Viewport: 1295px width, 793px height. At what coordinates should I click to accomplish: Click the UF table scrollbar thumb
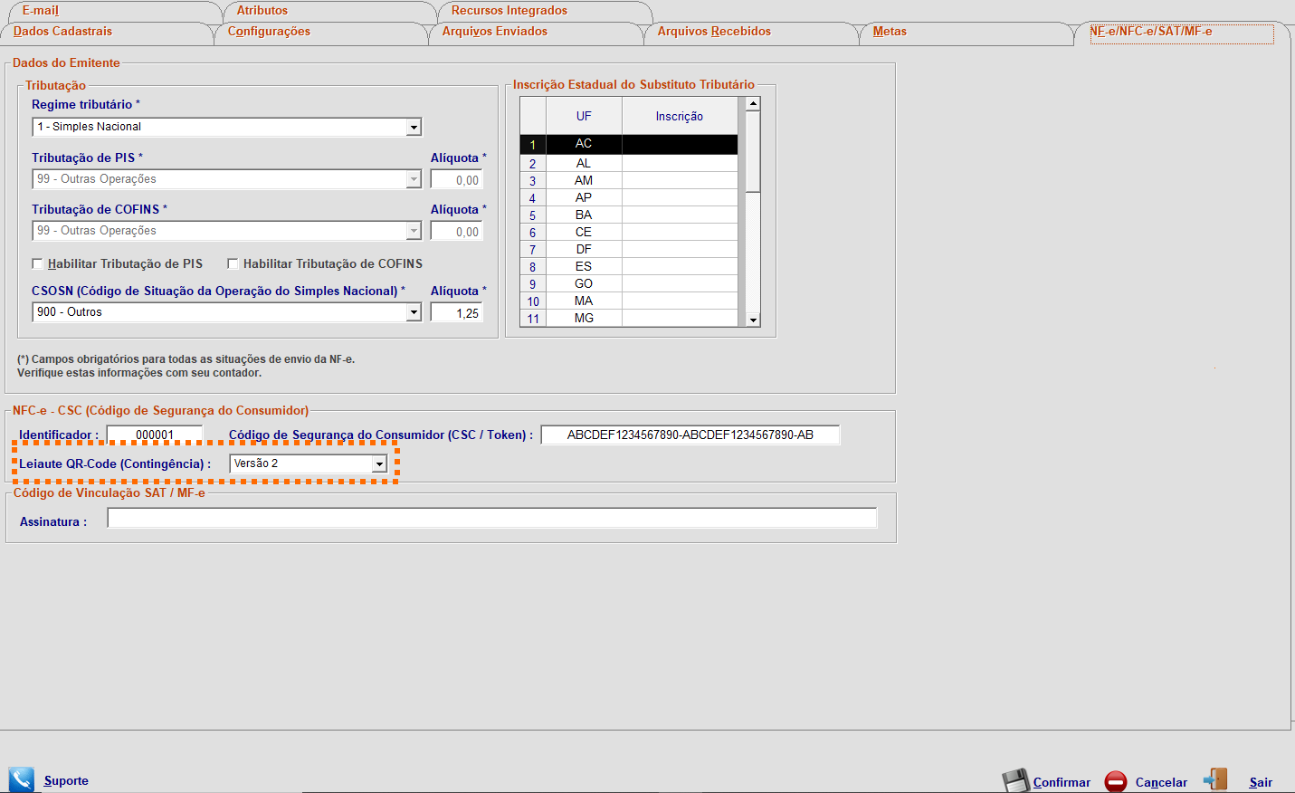753,151
